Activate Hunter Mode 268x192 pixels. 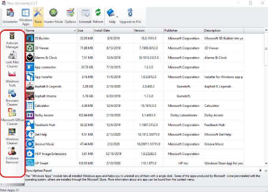[54, 16]
